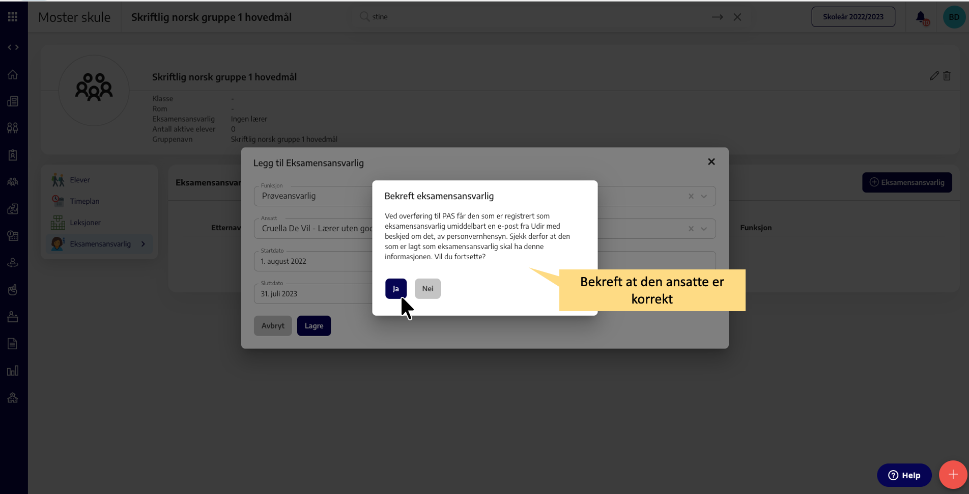
Task: Open the school building icon in sidebar
Action: (x=13, y=398)
